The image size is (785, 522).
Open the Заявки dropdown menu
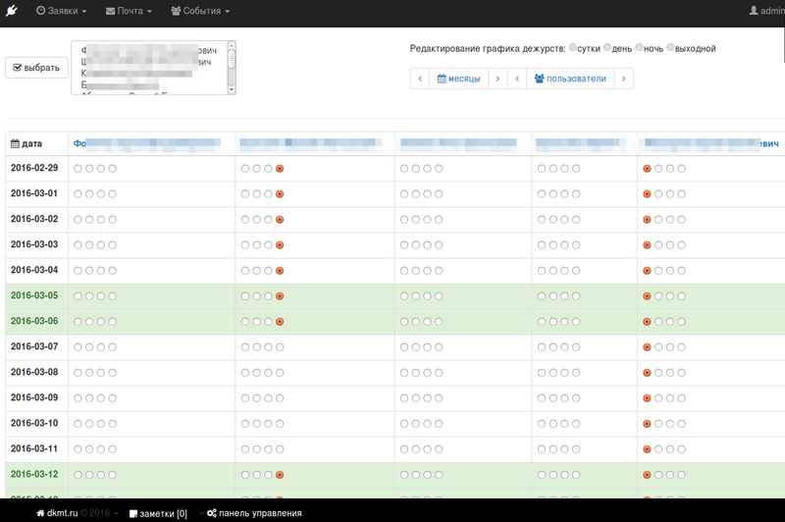[61, 11]
